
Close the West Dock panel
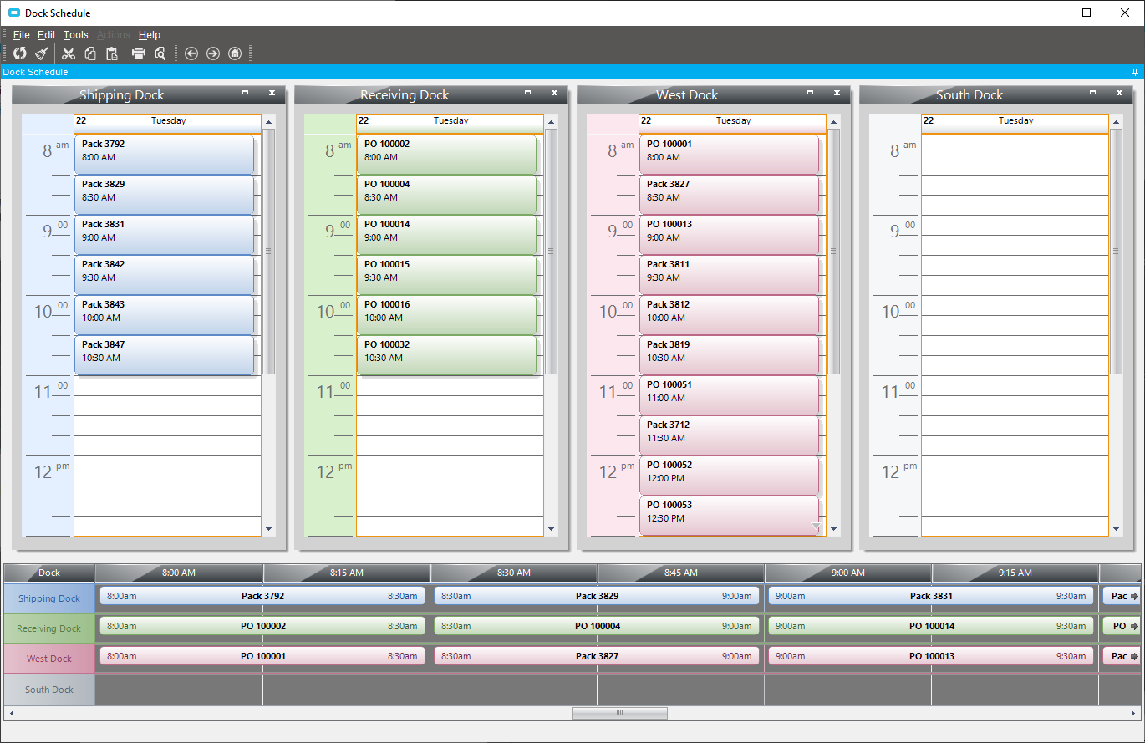point(837,93)
